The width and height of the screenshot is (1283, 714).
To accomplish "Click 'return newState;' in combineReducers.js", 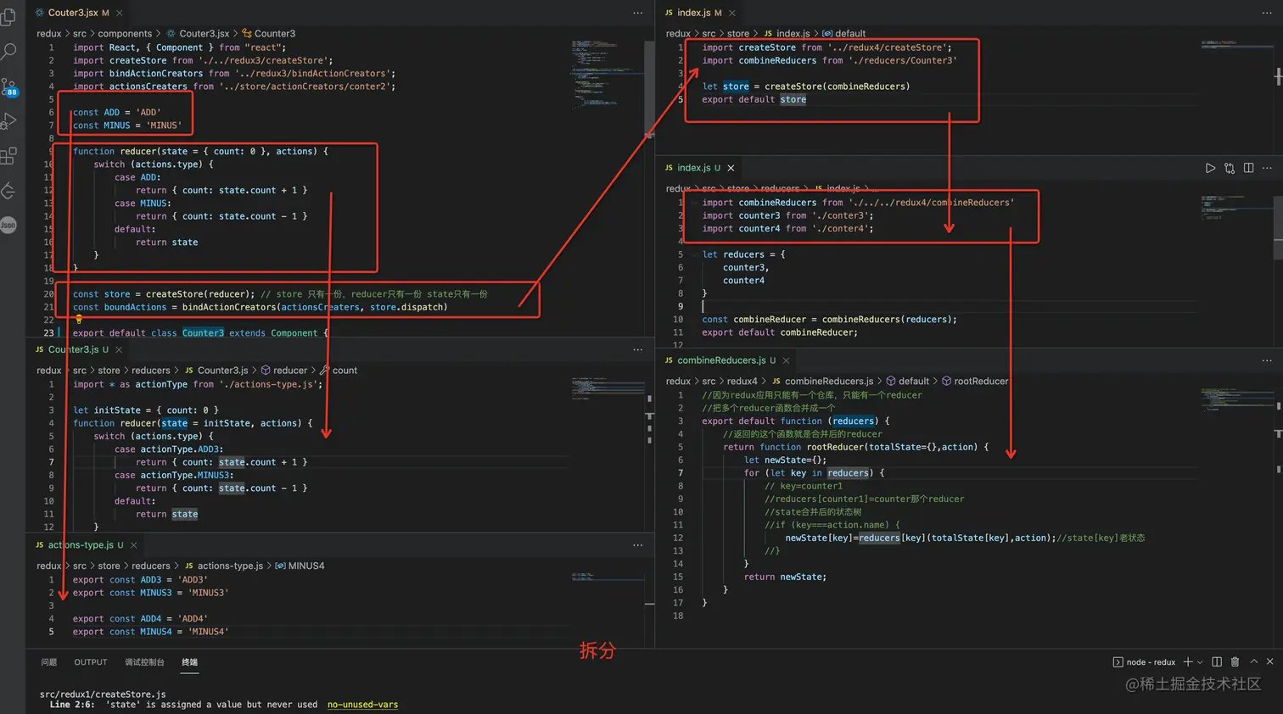I will tap(785, 577).
